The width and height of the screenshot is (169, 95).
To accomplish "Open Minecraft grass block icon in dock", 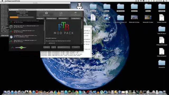I will (x=69, y=92).
